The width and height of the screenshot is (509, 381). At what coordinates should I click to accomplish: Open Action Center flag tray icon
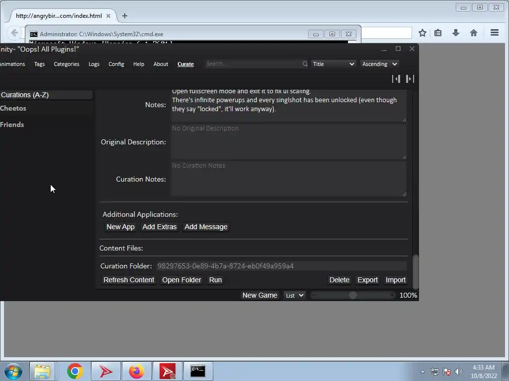pyautogui.click(x=447, y=372)
